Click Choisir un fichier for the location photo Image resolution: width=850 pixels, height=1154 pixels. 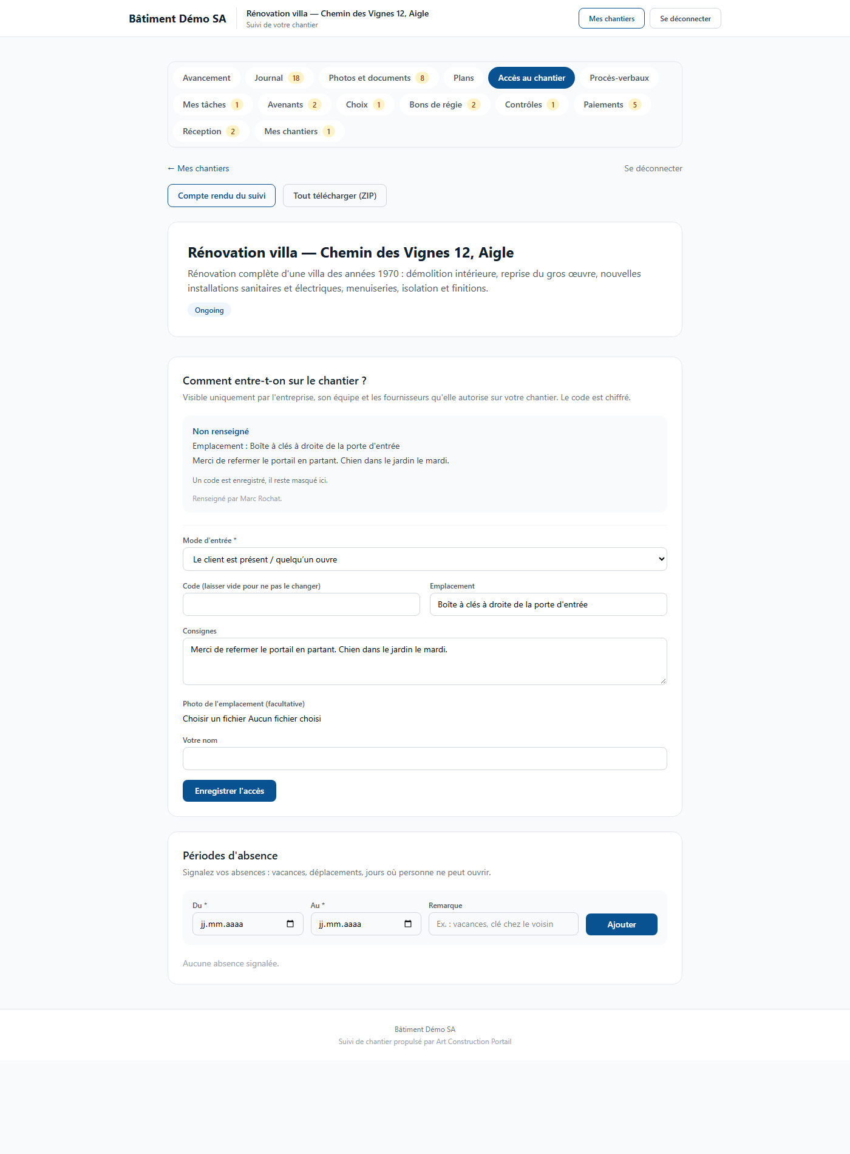coord(214,719)
